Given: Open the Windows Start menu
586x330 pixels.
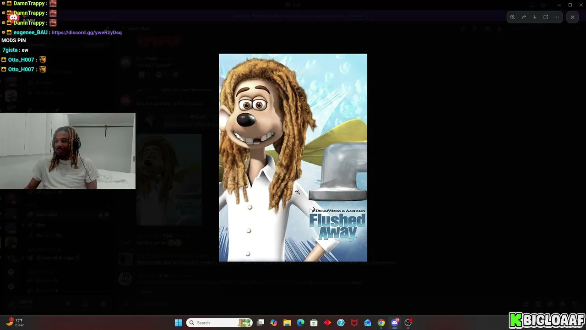Looking at the screenshot, I should [x=178, y=323].
